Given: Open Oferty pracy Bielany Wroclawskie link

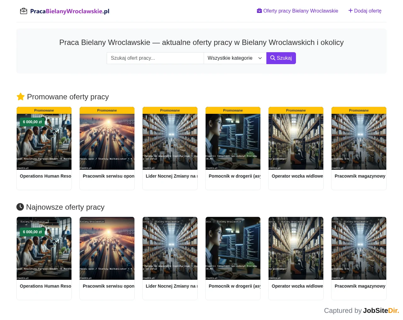Looking at the screenshot, I should [298, 11].
